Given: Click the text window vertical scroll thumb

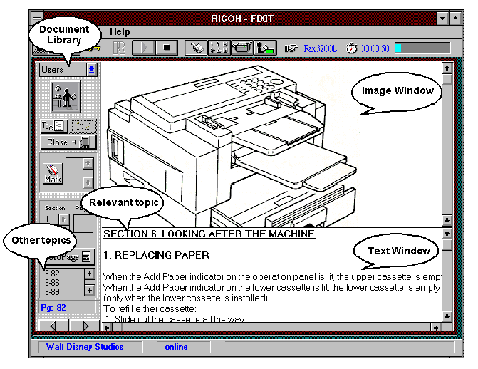Looking at the screenshot, I should [x=447, y=245].
